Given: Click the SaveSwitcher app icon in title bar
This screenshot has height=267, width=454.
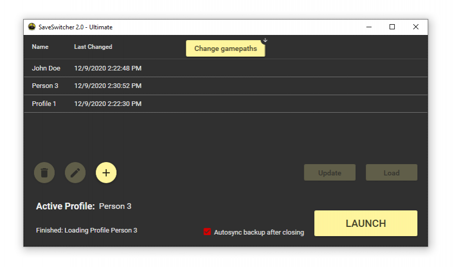Looking at the screenshot, I should coord(32,27).
